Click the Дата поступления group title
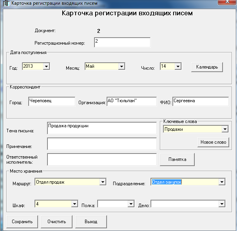Viewport: 237px width, 231px height. pos(28,52)
